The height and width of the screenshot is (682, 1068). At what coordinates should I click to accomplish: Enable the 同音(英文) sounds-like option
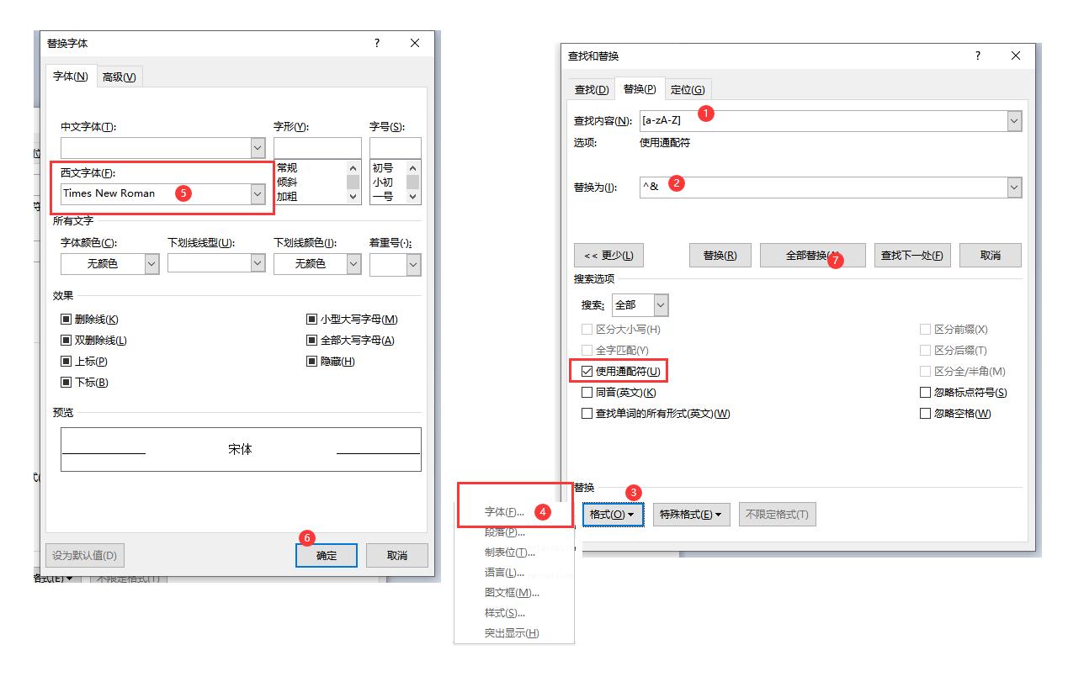586,392
